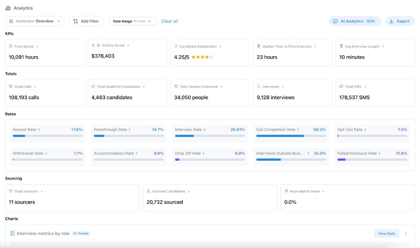Click the Interview metrics by role title
The width and height of the screenshot is (420, 248).
43,233
